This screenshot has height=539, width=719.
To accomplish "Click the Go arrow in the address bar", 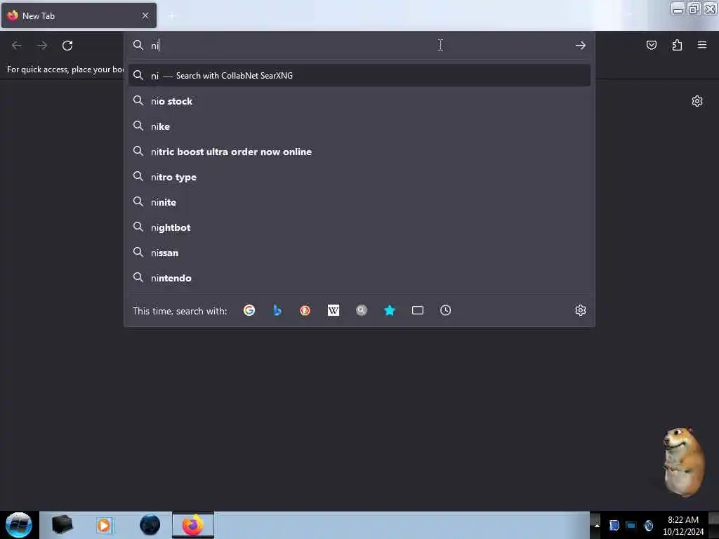I will 581,45.
